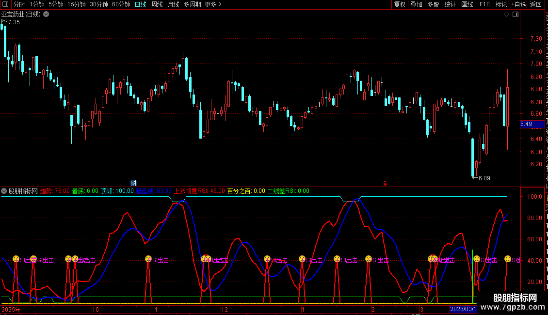Image resolution: width=548 pixels, height=315 pixels.
Task: Click the diamond icon above the price axis
Action: (507, 15)
